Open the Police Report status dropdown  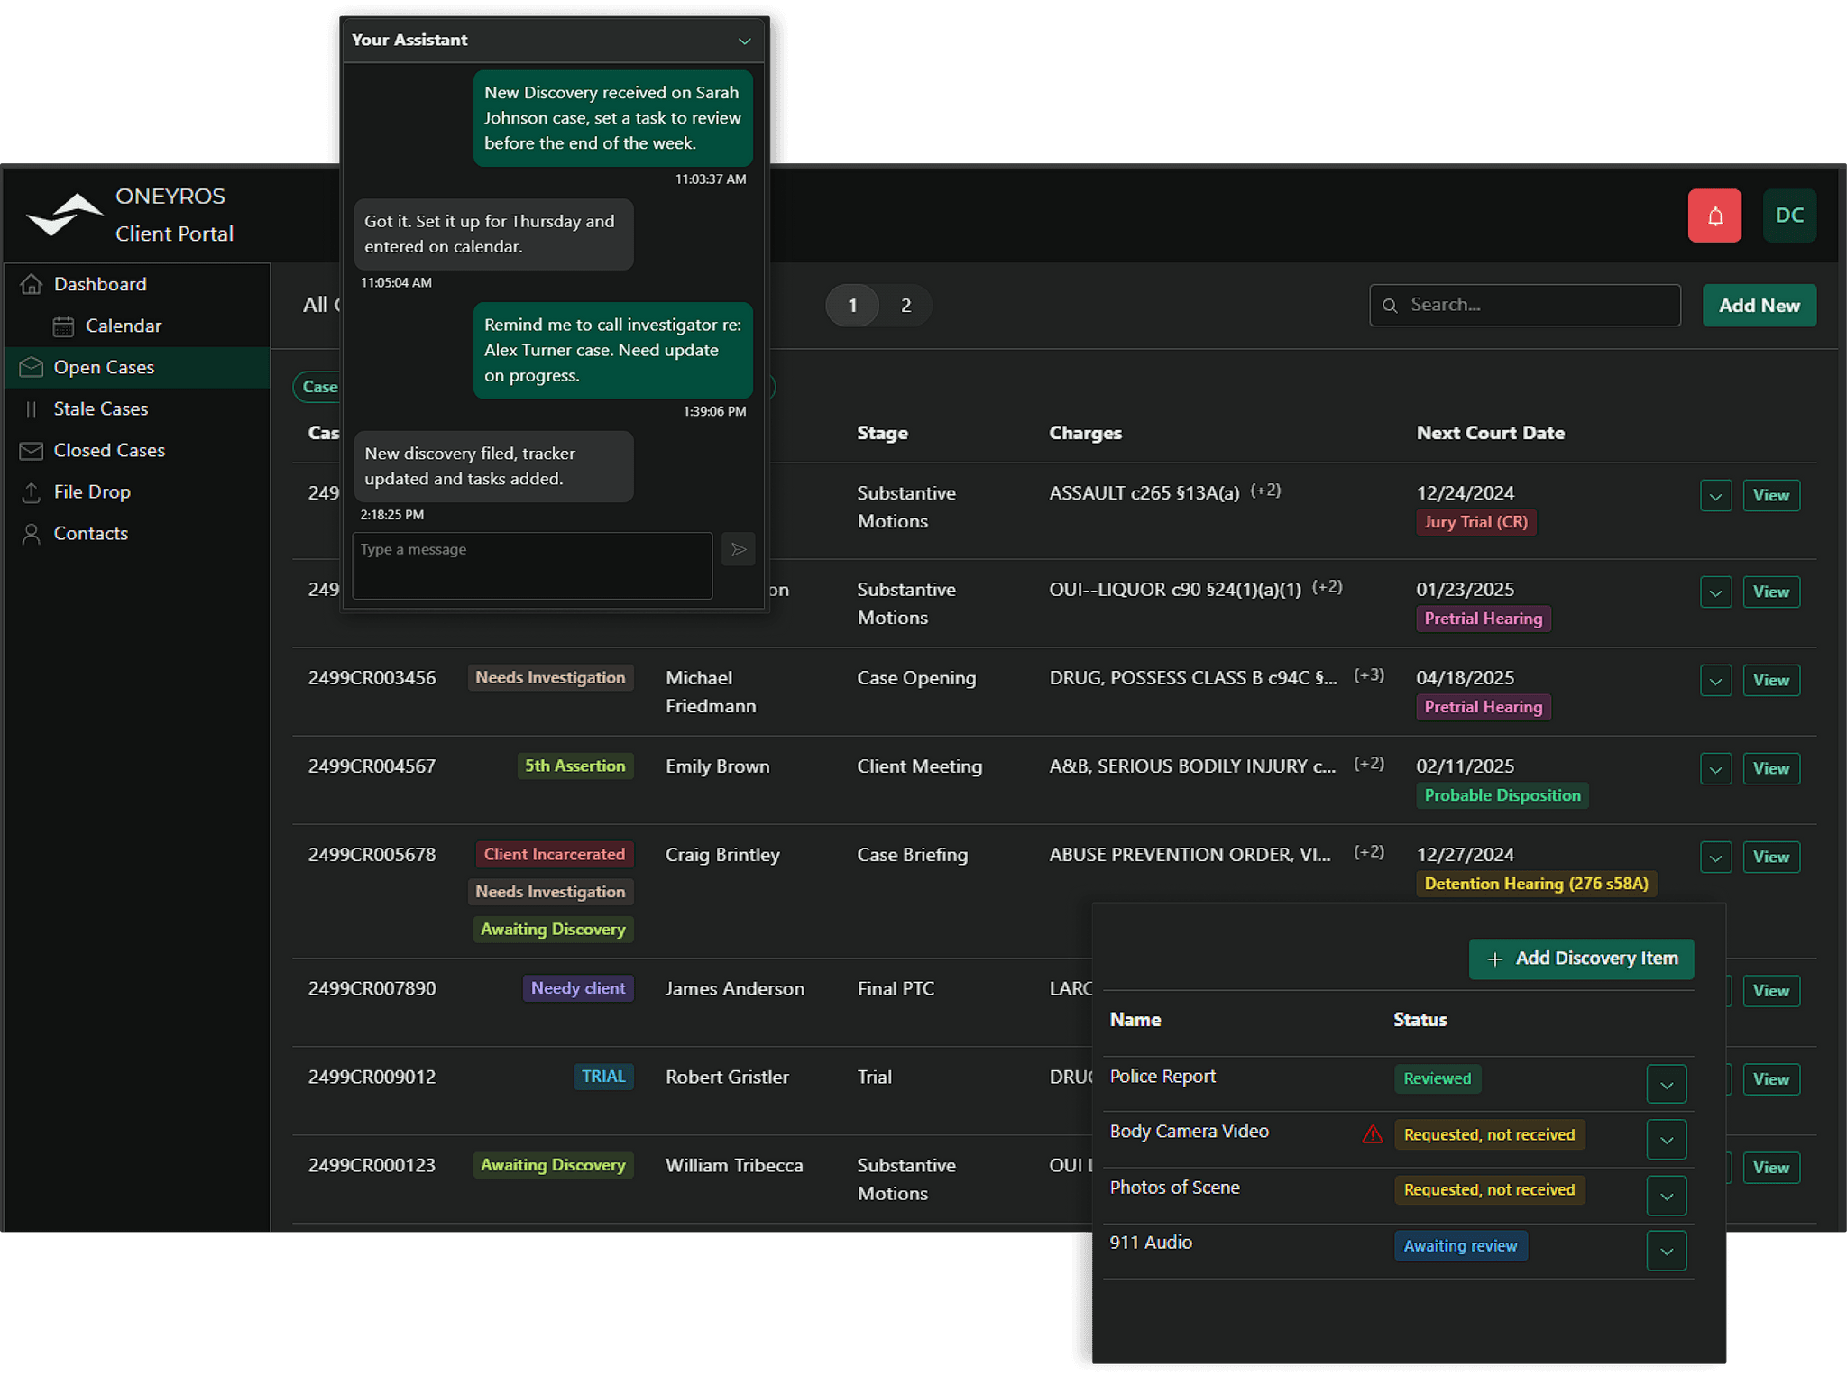1667,1084
